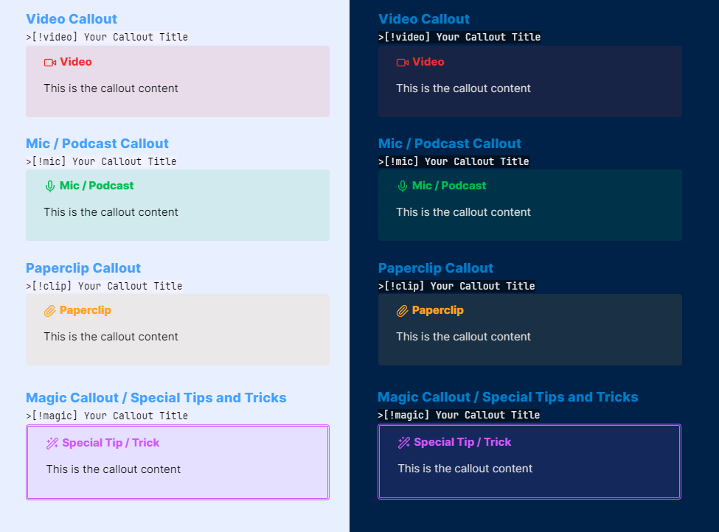Screen dimensions: 719x532
Task: Click the dark theme red 'Video' callout title
Action: (428, 62)
